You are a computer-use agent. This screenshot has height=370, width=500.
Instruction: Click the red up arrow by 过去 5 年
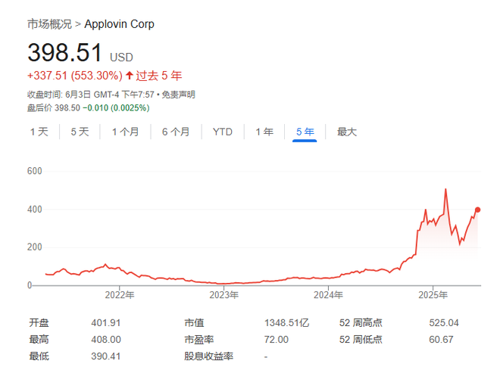click(x=129, y=76)
